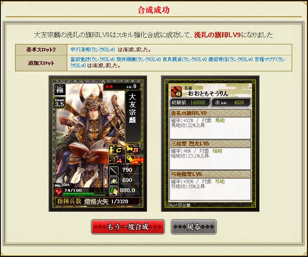The image size is (308, 257).
Task: Open 筒井順慶(ランク0)Lv0 link
Action: coord(139,59)
